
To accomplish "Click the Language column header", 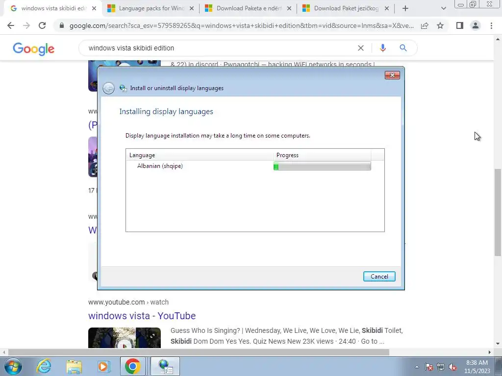I will (200, 155).
